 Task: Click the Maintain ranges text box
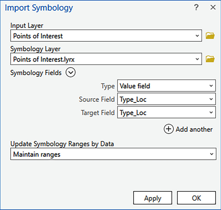pyautogui.click(x=113, y=154)
